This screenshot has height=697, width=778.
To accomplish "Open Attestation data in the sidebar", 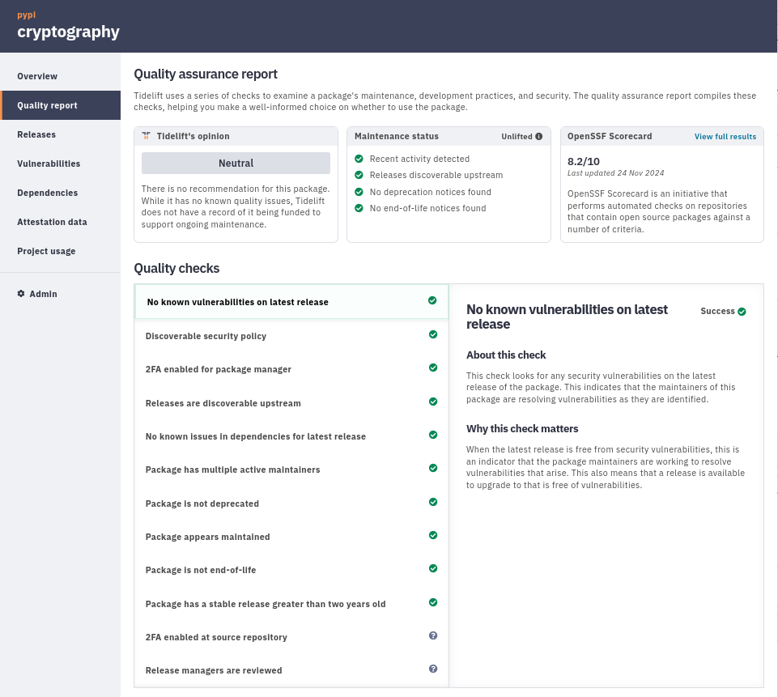I will (x=61, y=223).
